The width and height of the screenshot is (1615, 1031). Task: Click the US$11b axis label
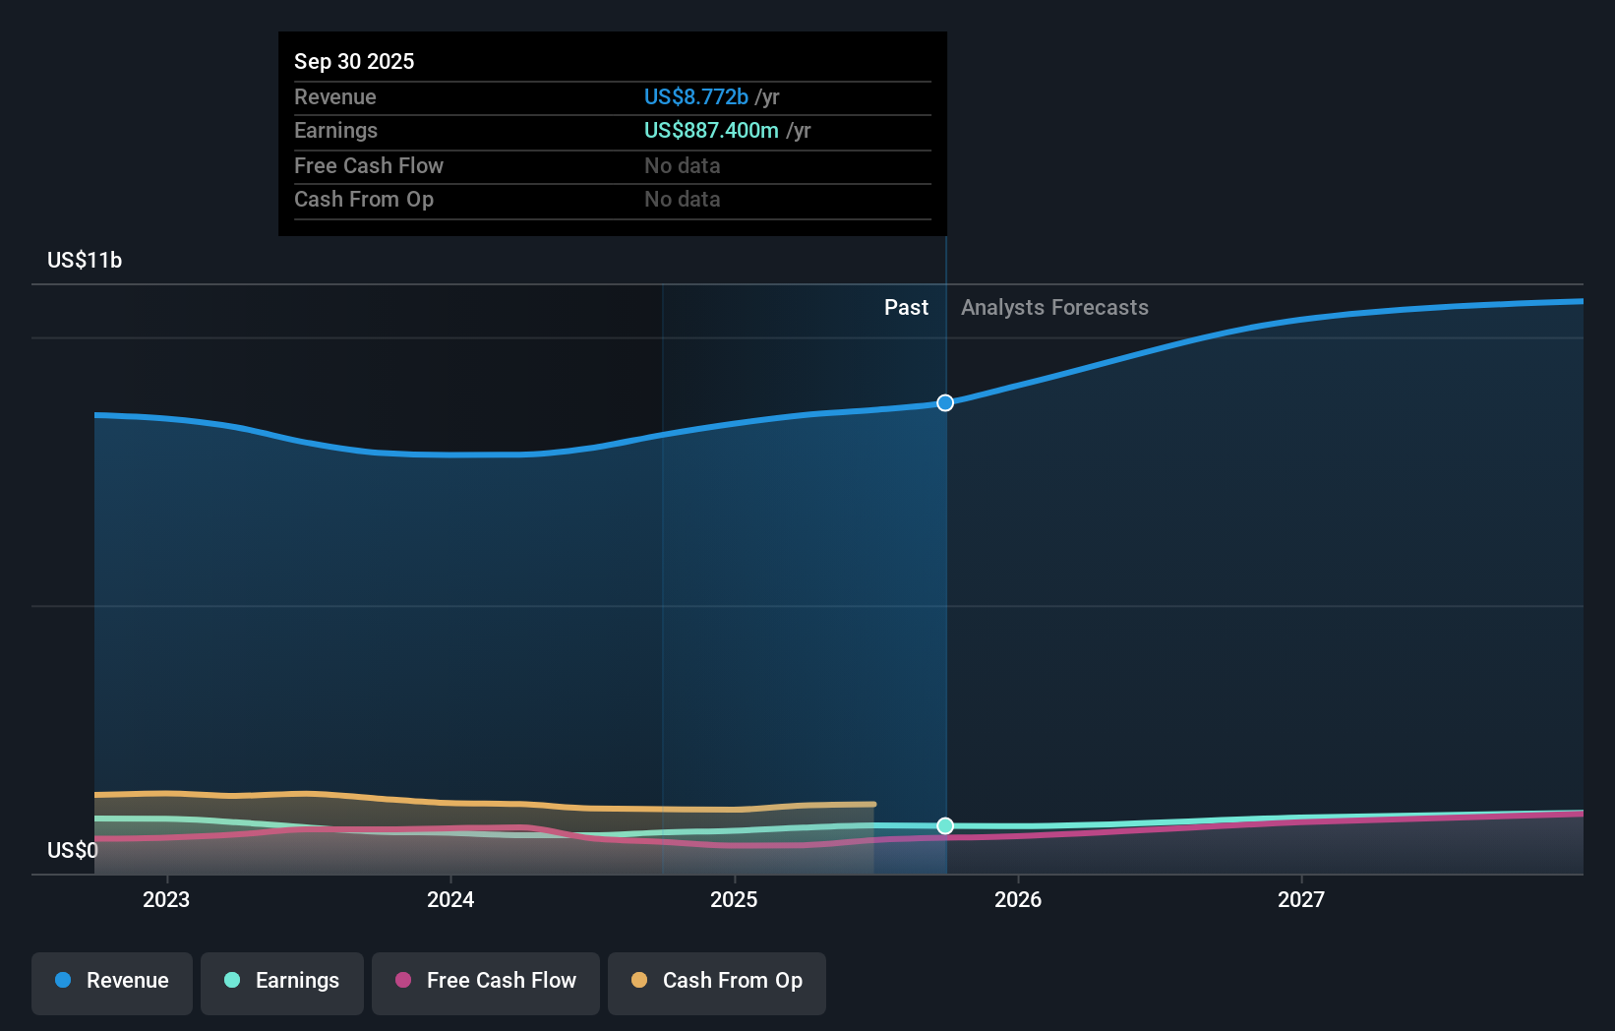[x=85, y=261]
